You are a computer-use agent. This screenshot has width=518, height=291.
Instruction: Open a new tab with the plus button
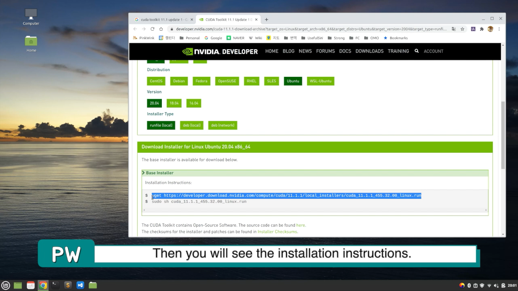click(x=266, y=19)
